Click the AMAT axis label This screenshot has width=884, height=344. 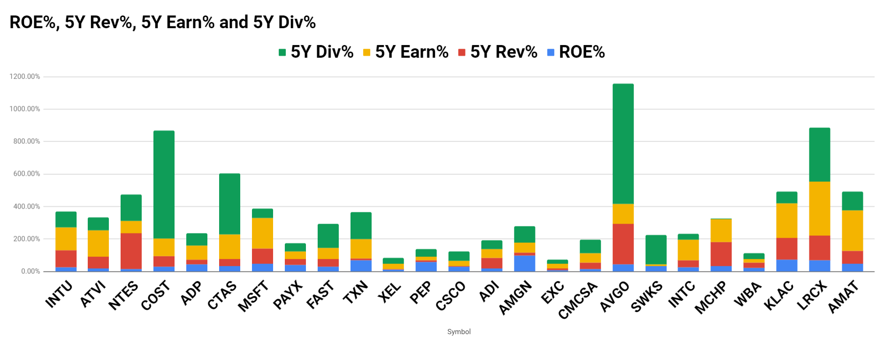click(x=844, y=297)
